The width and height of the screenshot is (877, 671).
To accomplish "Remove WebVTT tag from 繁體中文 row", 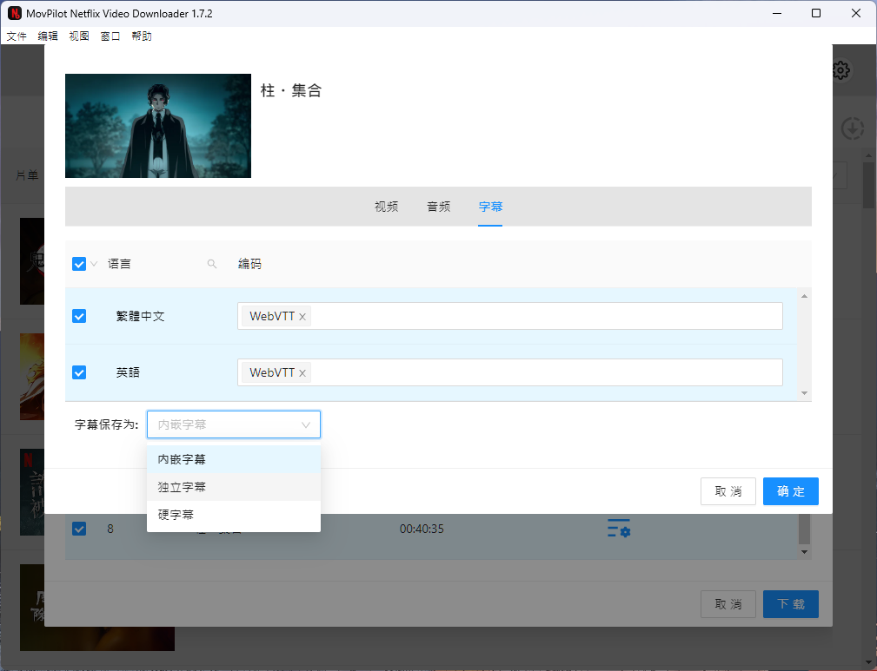I will (302, 317).
